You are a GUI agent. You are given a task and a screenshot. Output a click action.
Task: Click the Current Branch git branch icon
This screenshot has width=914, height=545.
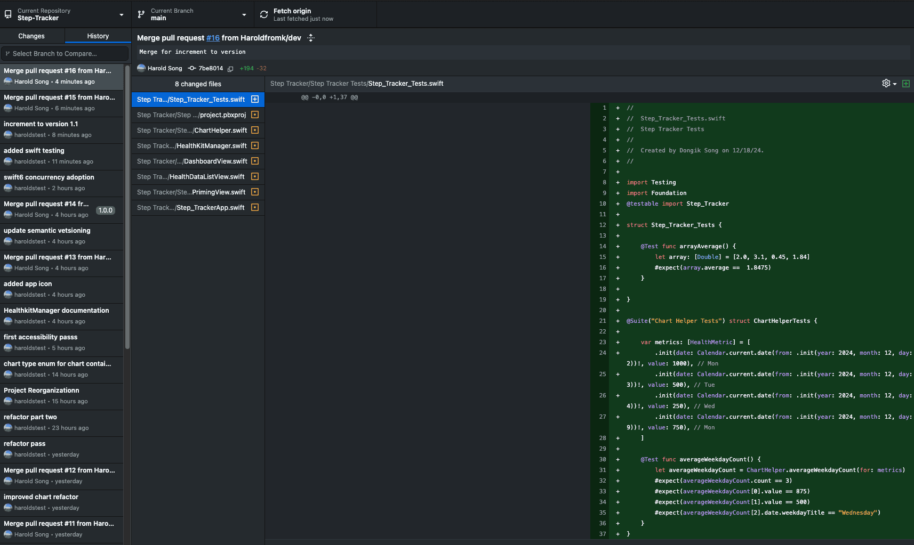coord(141,14)
